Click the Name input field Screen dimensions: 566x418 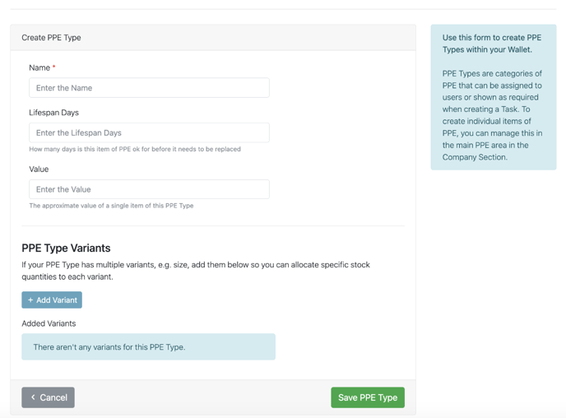pyautogui.click(x=149, y=88)
